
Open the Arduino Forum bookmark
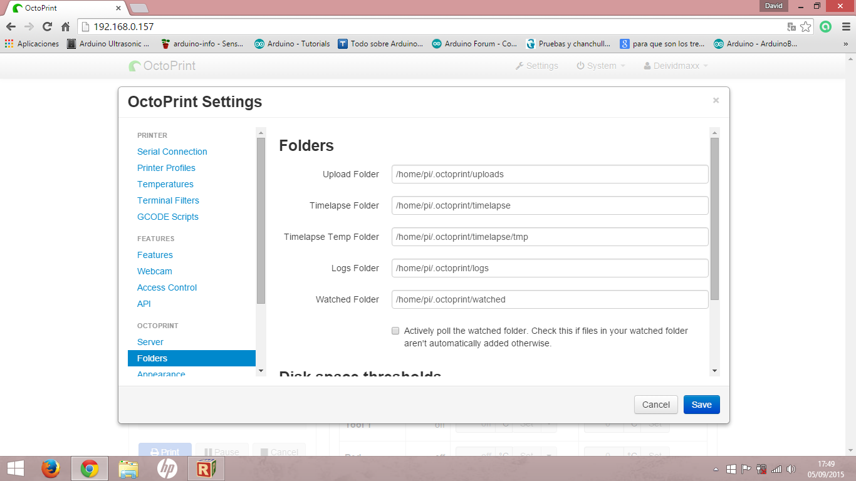coord(474,44)
